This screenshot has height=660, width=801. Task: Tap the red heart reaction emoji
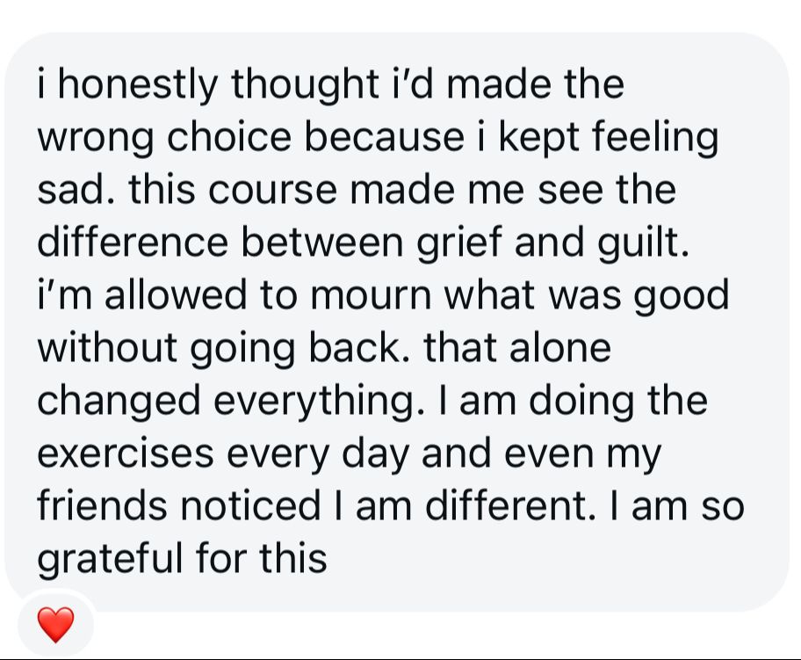pos(55,624)
